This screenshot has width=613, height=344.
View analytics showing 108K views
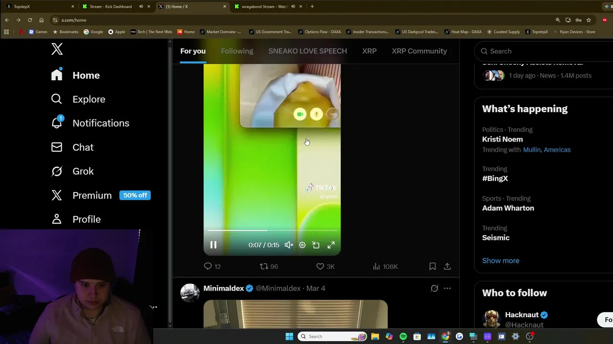385,266
